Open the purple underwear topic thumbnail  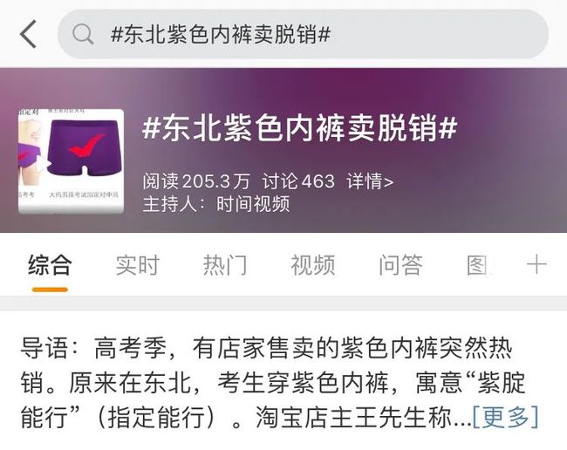(71, 160)
